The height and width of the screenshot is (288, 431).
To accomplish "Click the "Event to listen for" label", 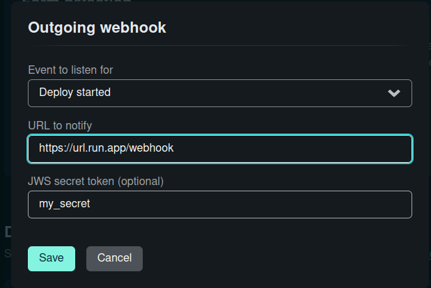I will click(70, 70).
